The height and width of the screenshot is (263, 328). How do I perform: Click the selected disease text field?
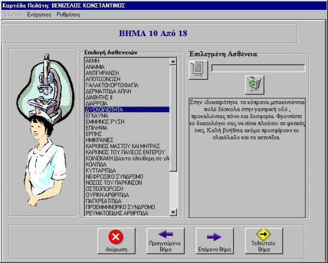258,68
